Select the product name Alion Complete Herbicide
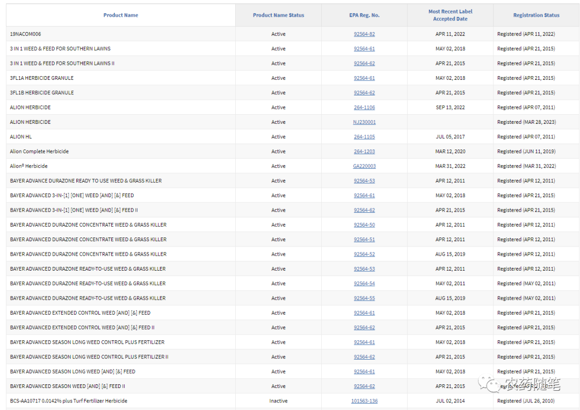Viewport: 580px width, 410px height. click(x=39, y=151)
